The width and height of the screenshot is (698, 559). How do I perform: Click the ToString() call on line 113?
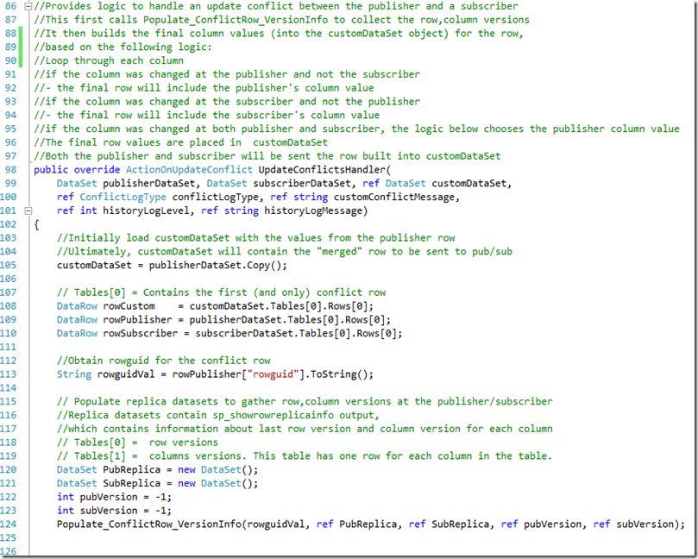click(339, 374)
